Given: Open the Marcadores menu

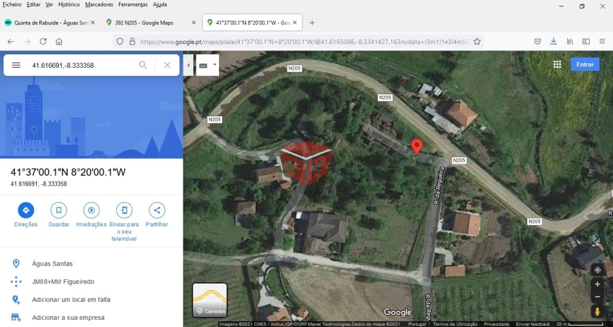Looking at the screenshot, I should point(99,5).
